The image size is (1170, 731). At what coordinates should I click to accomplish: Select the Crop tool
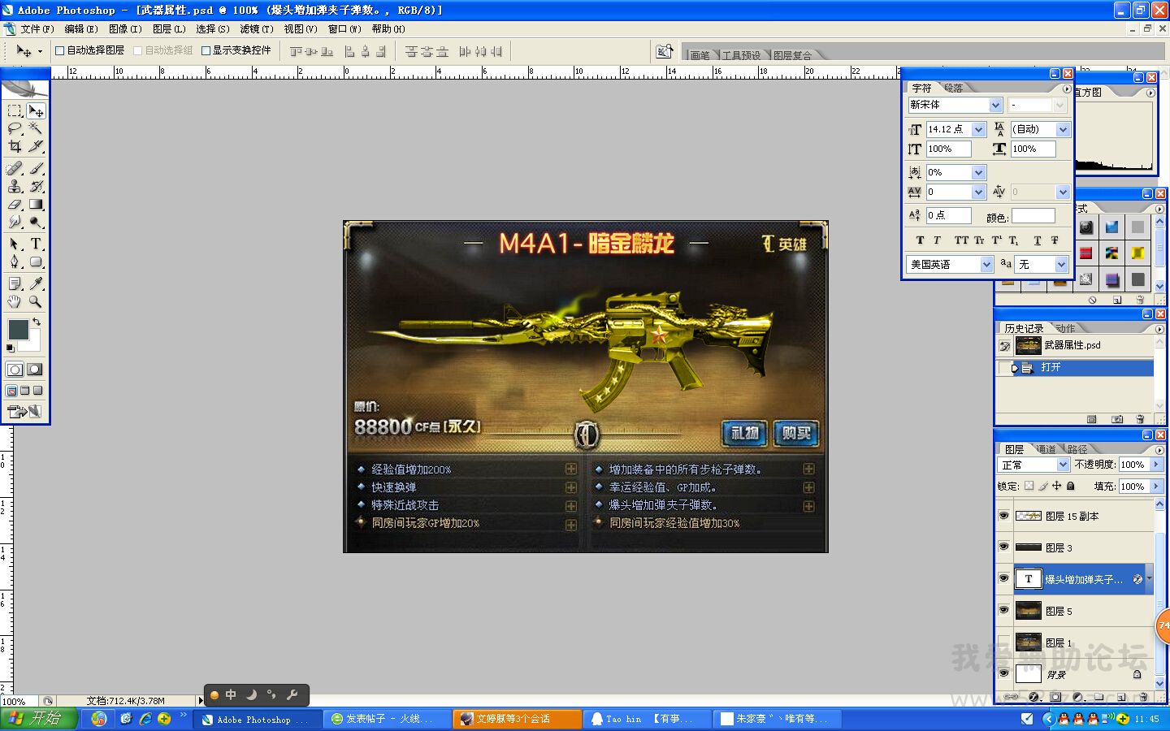coord(15,146)
